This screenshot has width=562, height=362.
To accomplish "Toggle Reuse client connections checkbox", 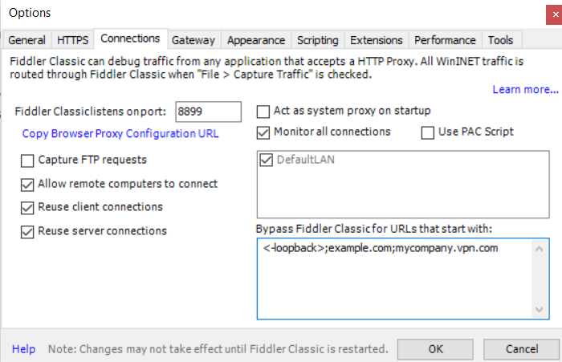I will coord(28,207).
